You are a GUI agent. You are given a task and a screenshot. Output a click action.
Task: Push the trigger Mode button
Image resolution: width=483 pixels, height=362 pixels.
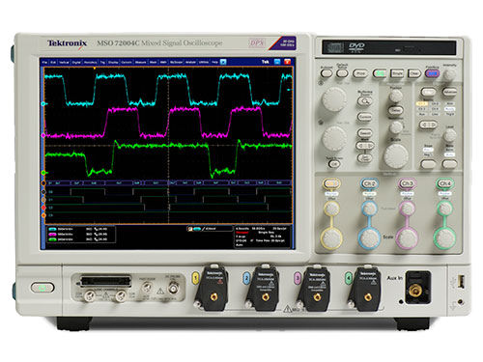point(449,164)
